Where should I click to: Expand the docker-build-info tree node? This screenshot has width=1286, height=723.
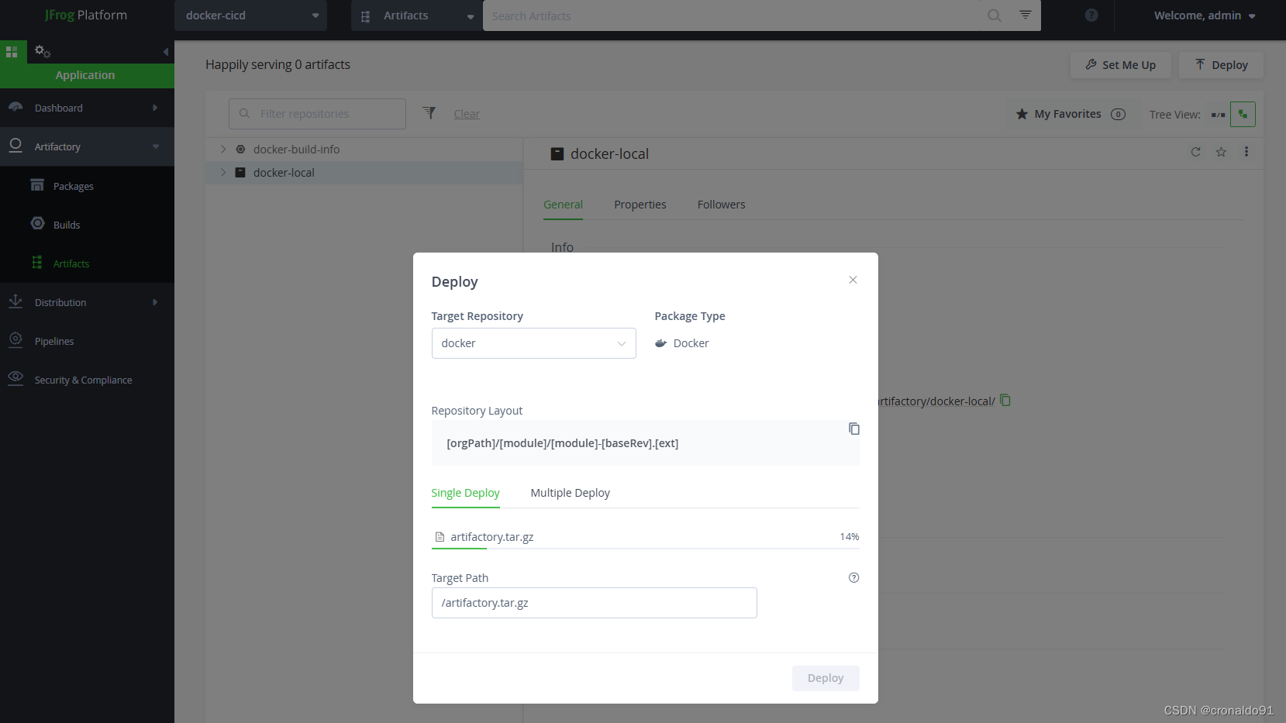[x=223, y=150]
